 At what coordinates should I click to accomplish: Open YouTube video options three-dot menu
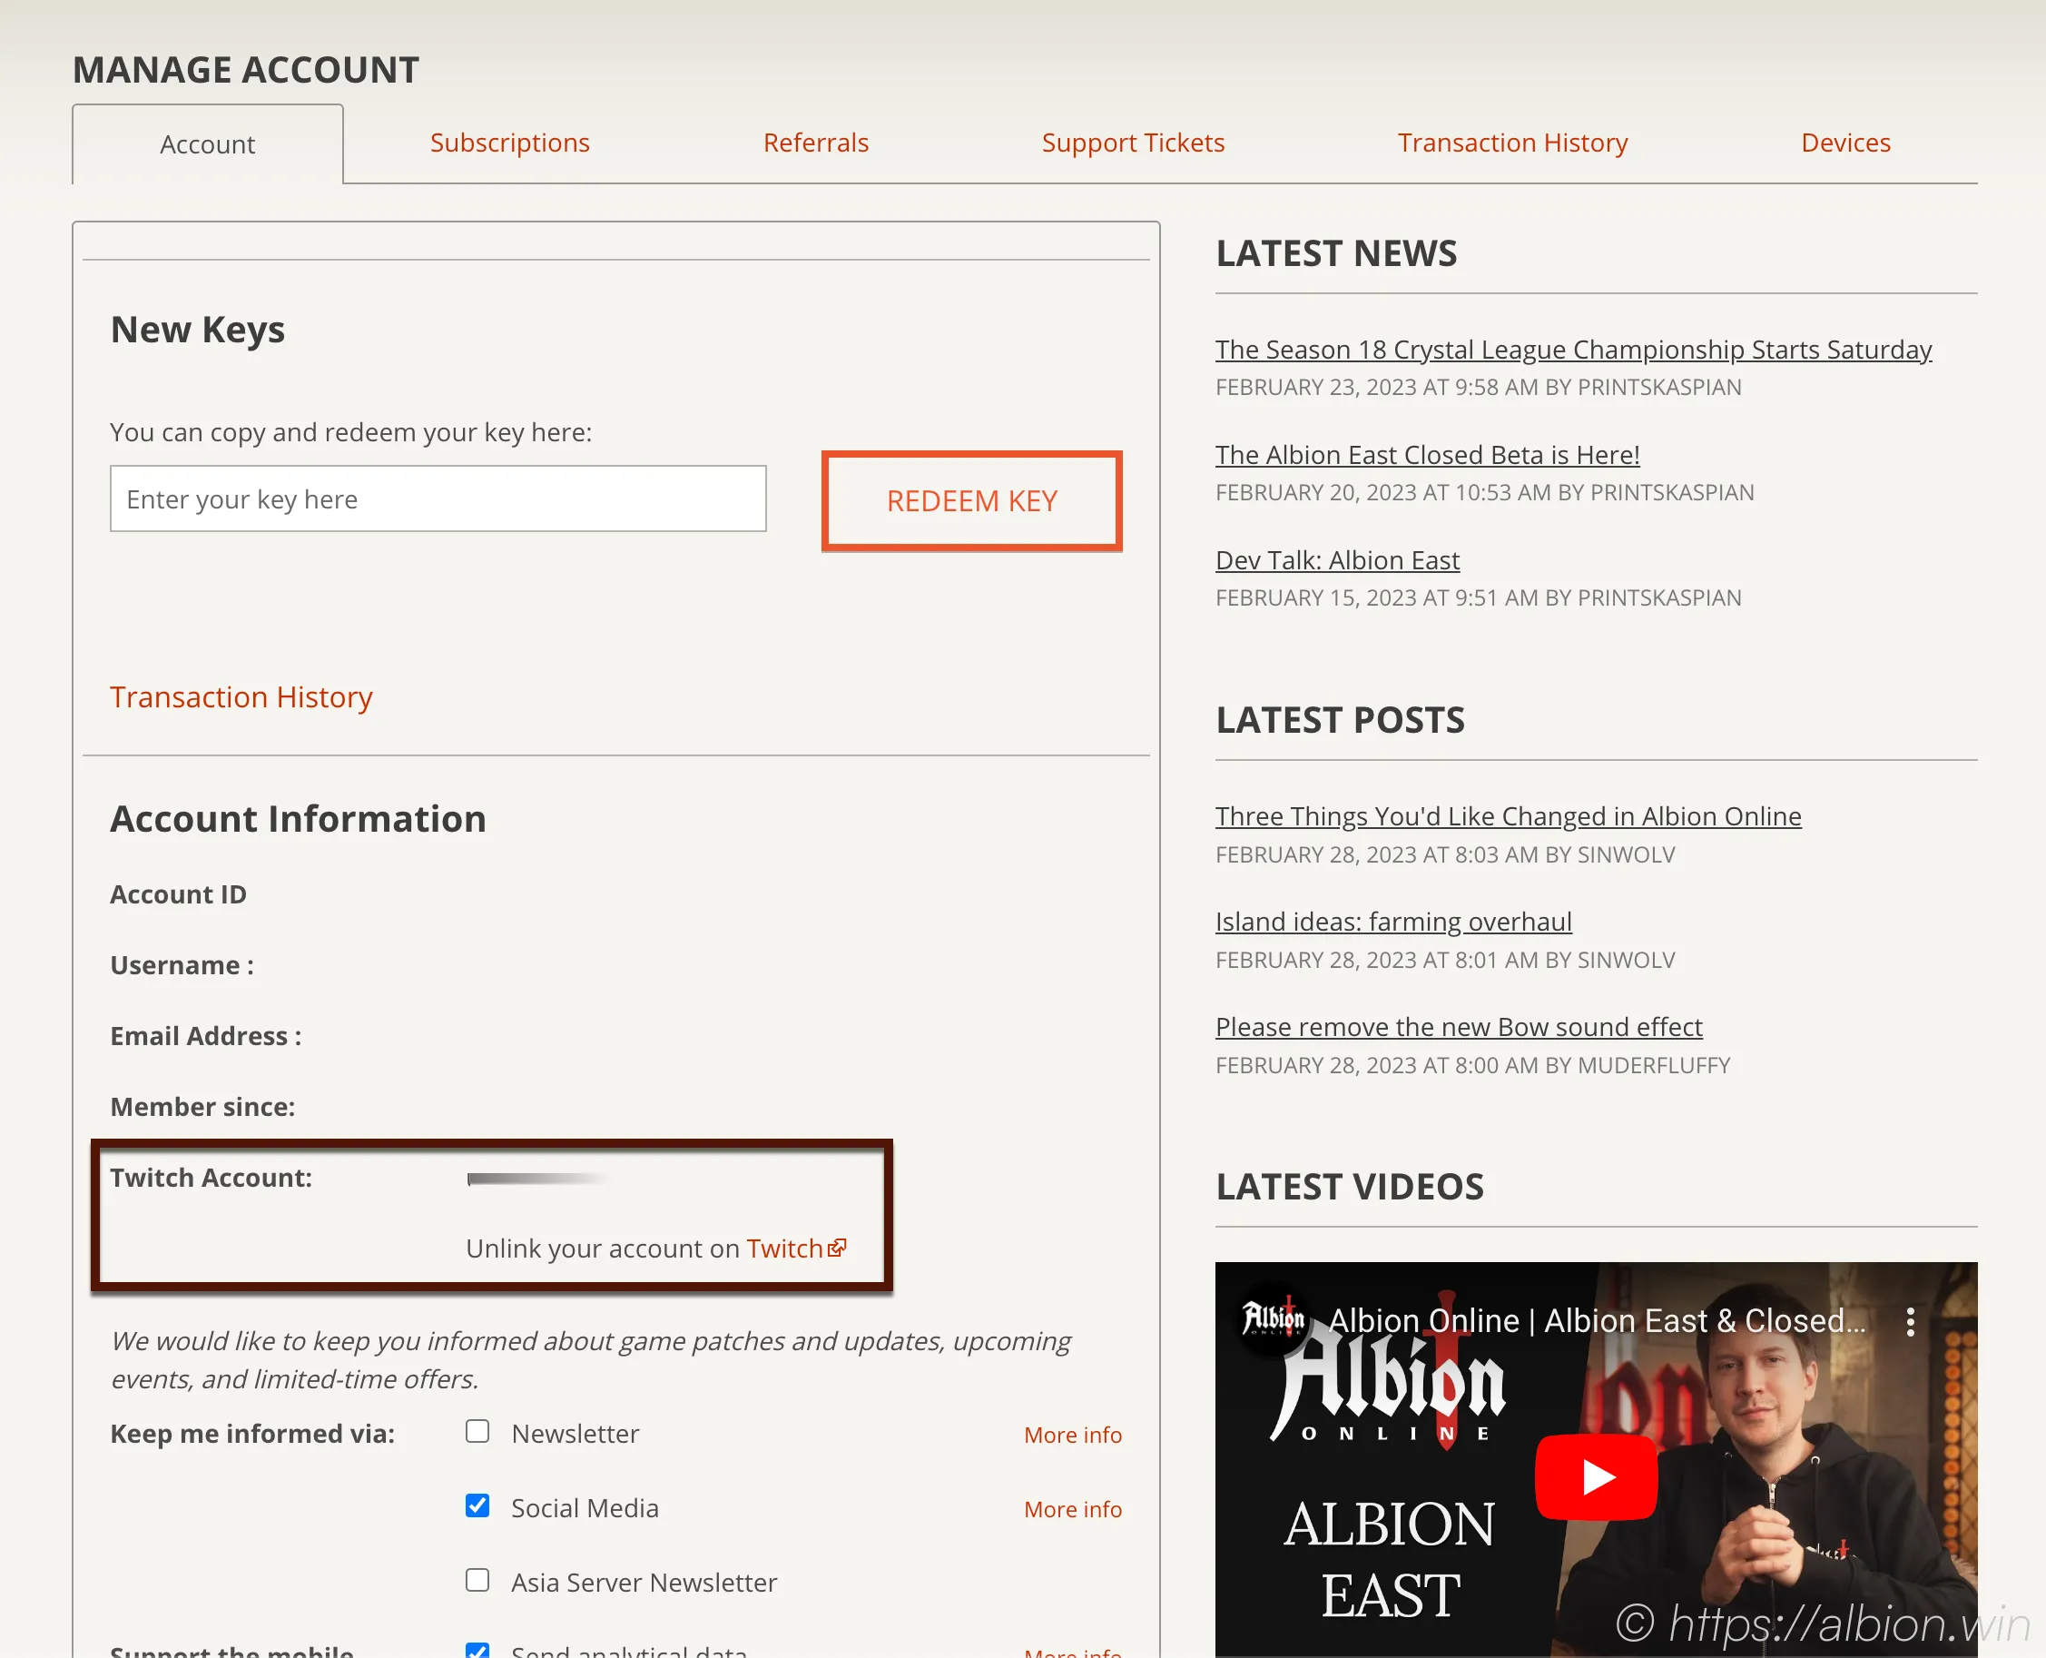click(1910, 1322)
